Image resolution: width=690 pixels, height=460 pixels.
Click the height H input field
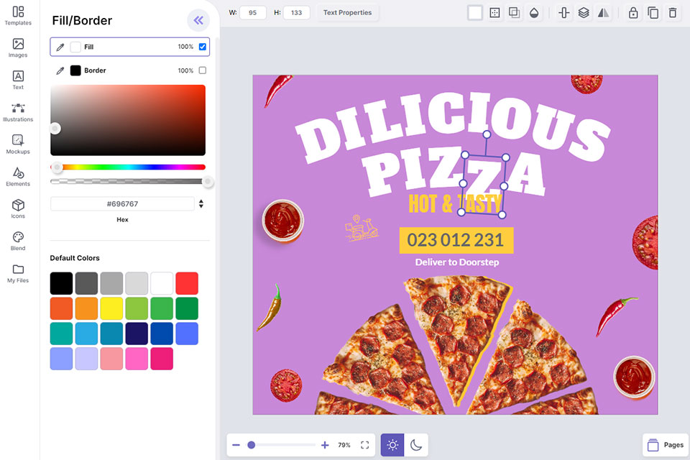297,13
